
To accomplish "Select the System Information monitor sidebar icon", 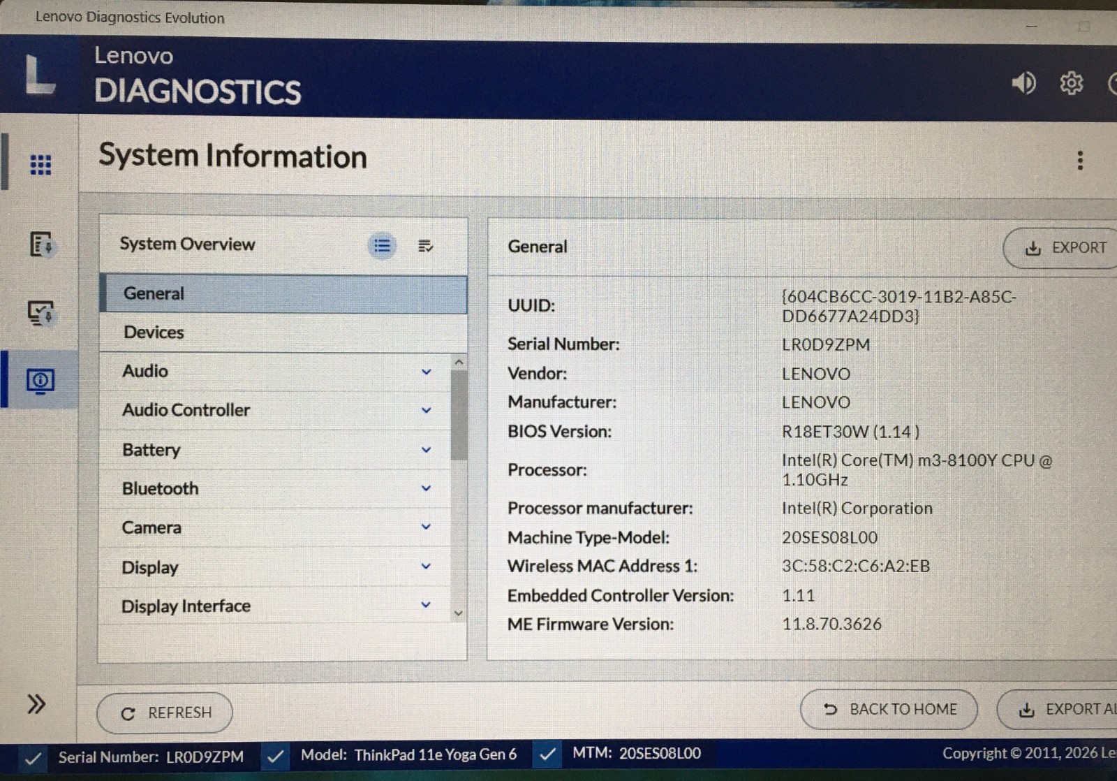I will pyautogui.click(x=40, y=381).
